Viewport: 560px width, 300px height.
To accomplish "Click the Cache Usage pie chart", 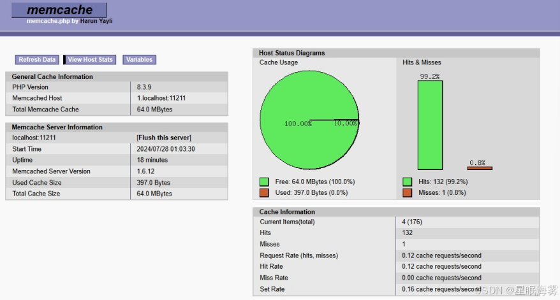I will [x=309, y=120].
